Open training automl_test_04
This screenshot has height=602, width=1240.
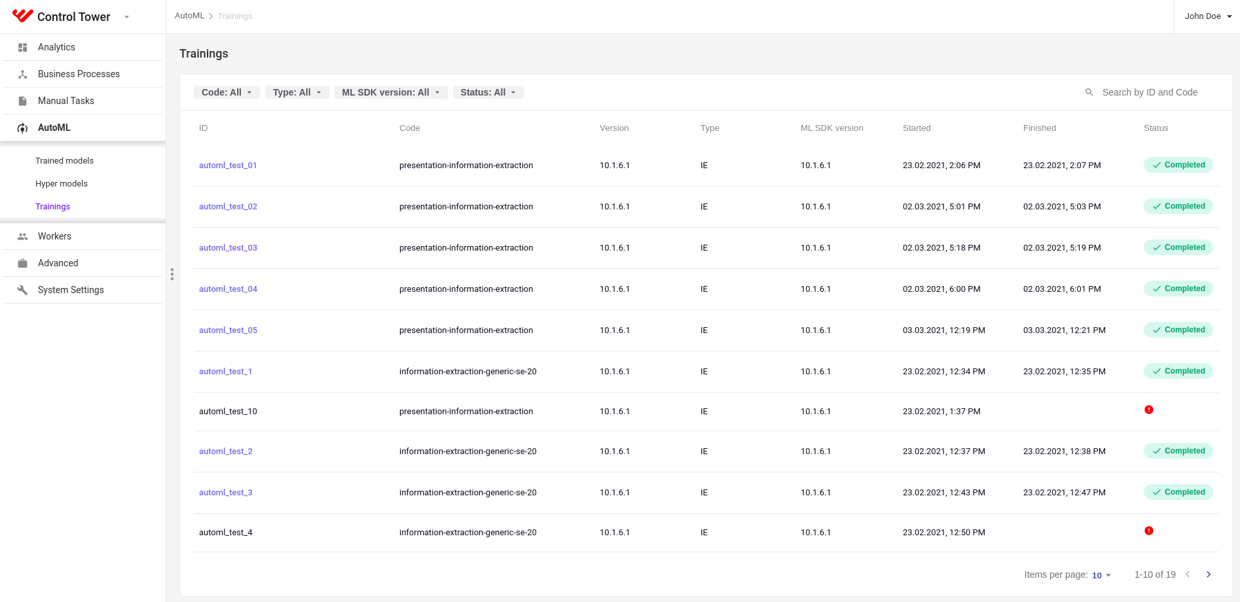point(228,289)
